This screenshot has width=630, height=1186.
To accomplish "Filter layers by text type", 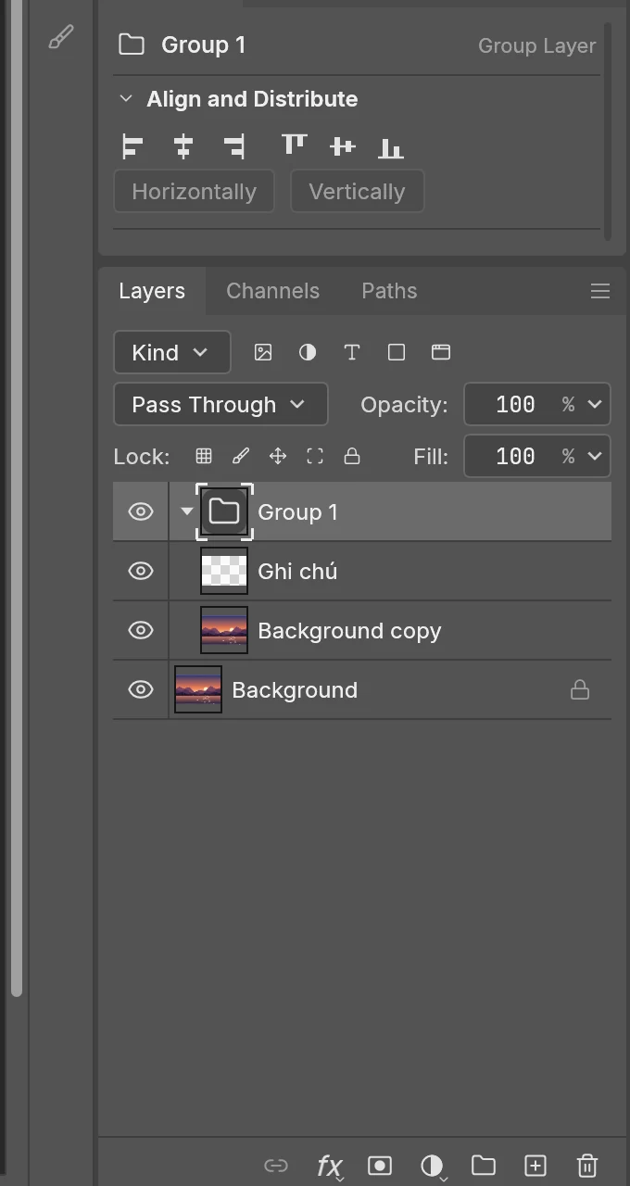I will (x=352, y=352).
